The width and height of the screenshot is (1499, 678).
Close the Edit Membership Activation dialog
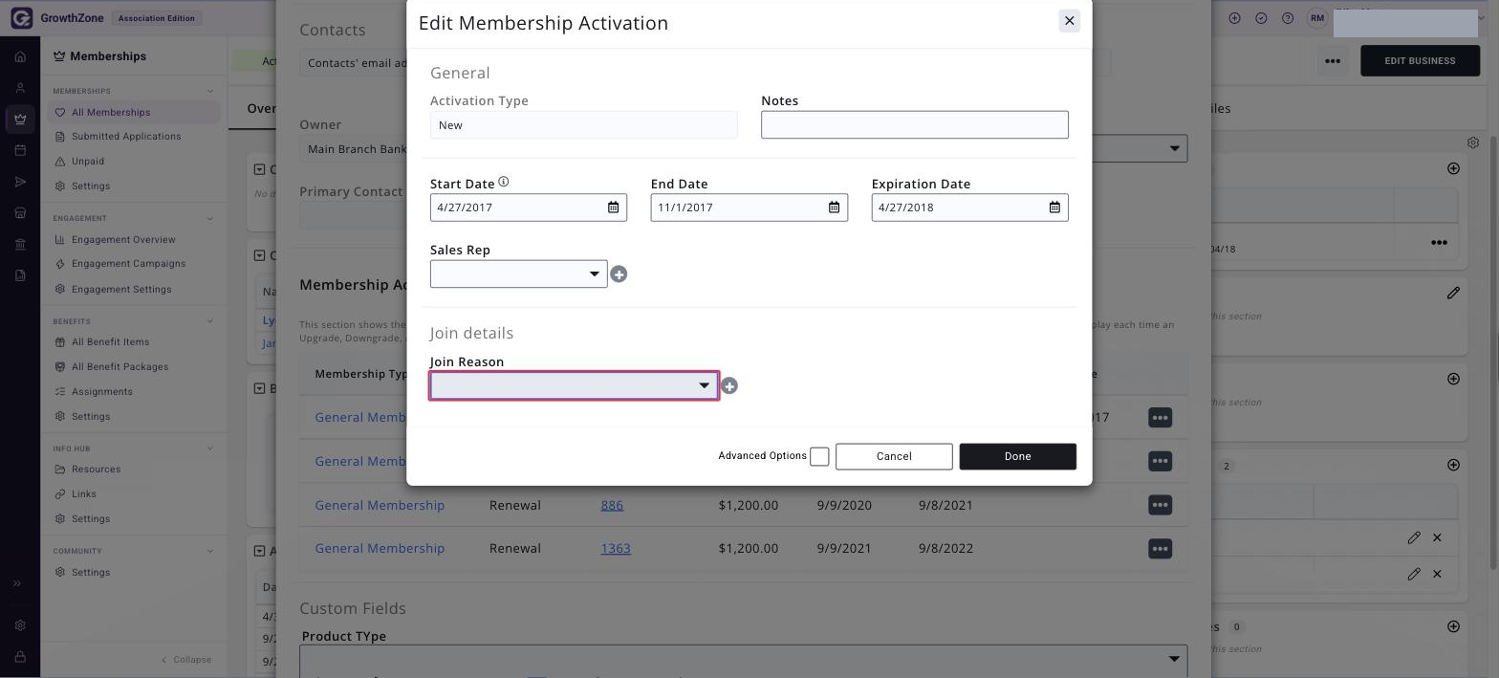1070,20
